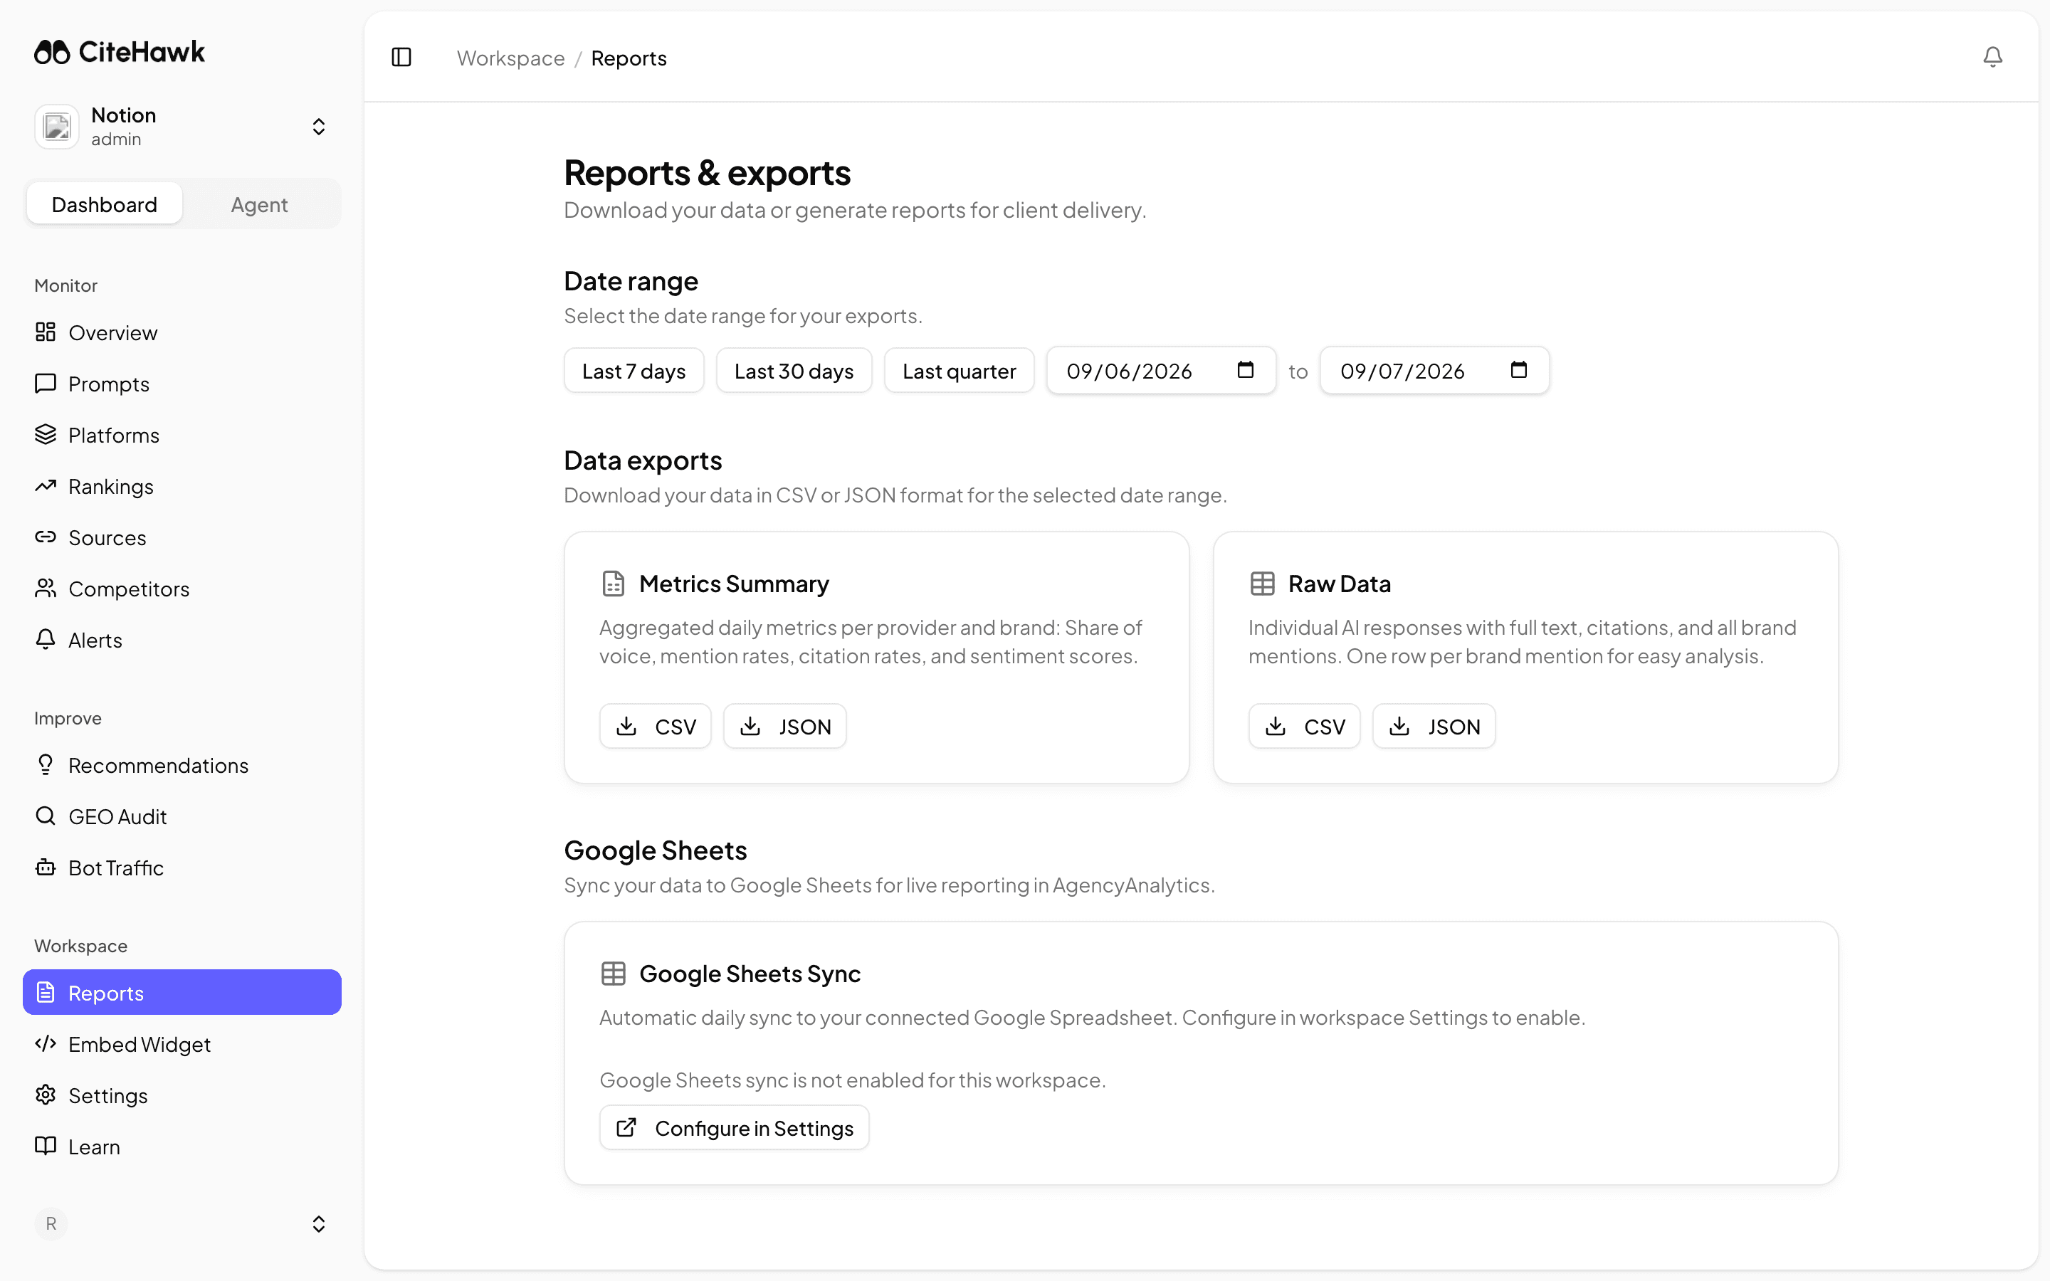
Task: Open Competitors in the sidebar
Action: coord(182,589)
